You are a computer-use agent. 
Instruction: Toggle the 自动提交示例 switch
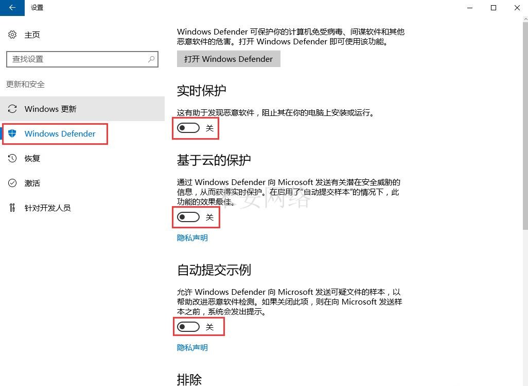click(x=188, y=327)
